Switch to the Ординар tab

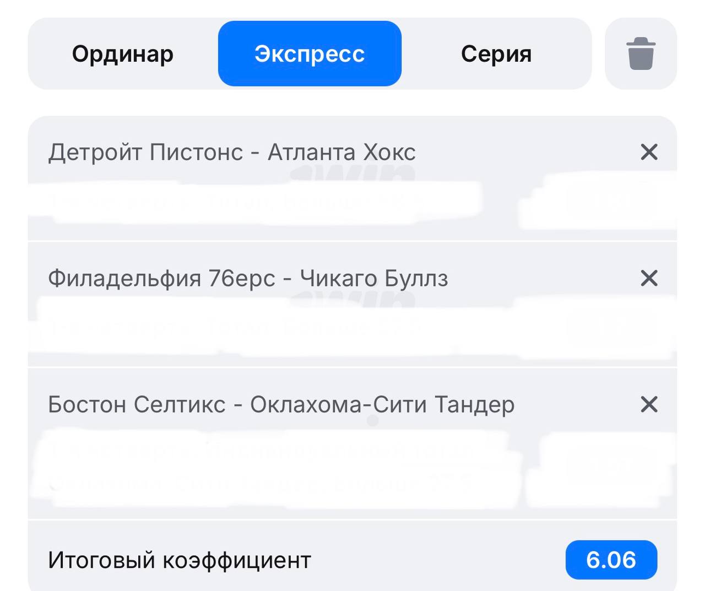(123, 54)
